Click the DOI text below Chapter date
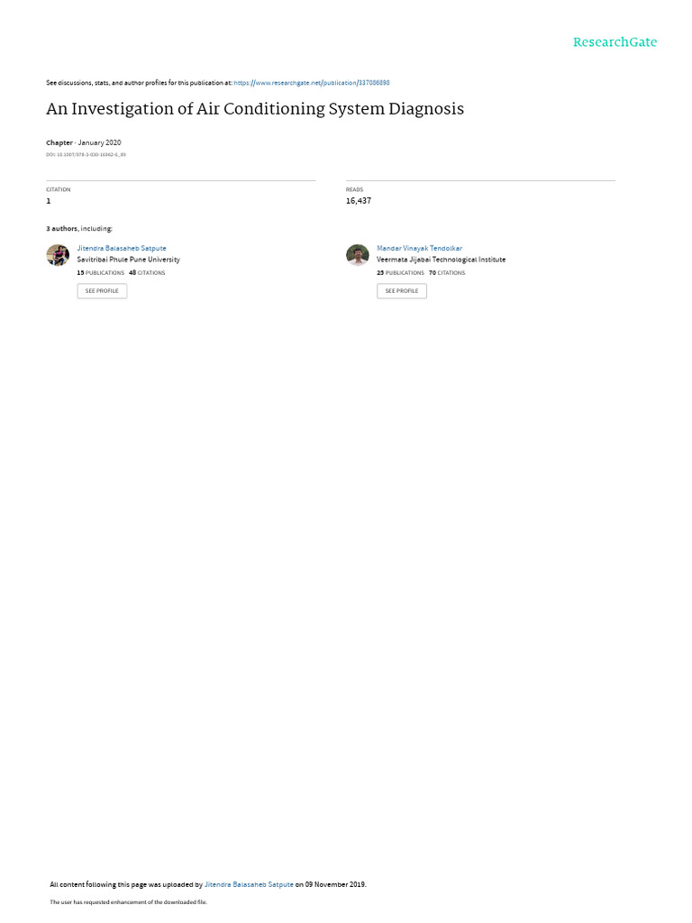 (x=86, y=155)
